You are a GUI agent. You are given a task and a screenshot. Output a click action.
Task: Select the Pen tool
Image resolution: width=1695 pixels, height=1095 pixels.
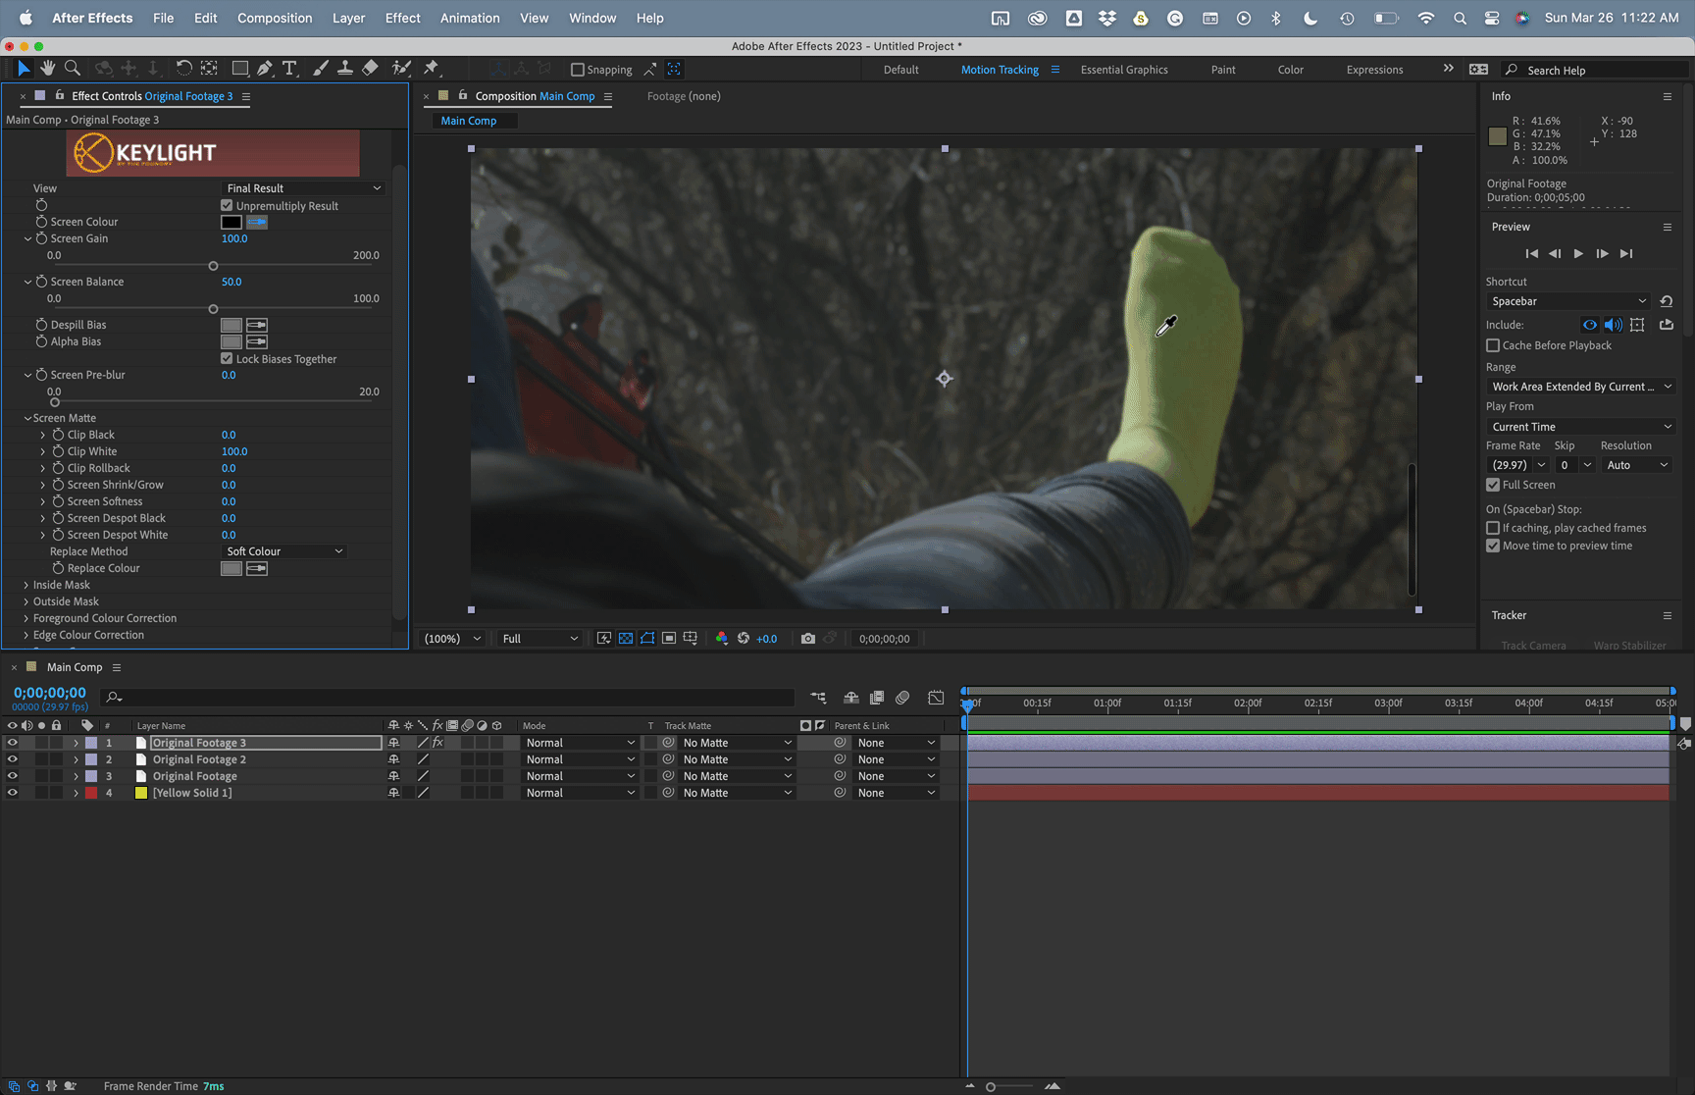pos(265,69)
